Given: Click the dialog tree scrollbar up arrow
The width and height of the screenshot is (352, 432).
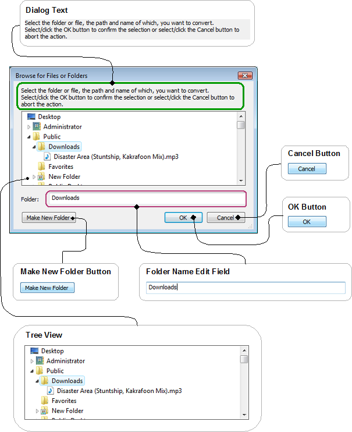Looking at the screenshot, I should point(241,116).
